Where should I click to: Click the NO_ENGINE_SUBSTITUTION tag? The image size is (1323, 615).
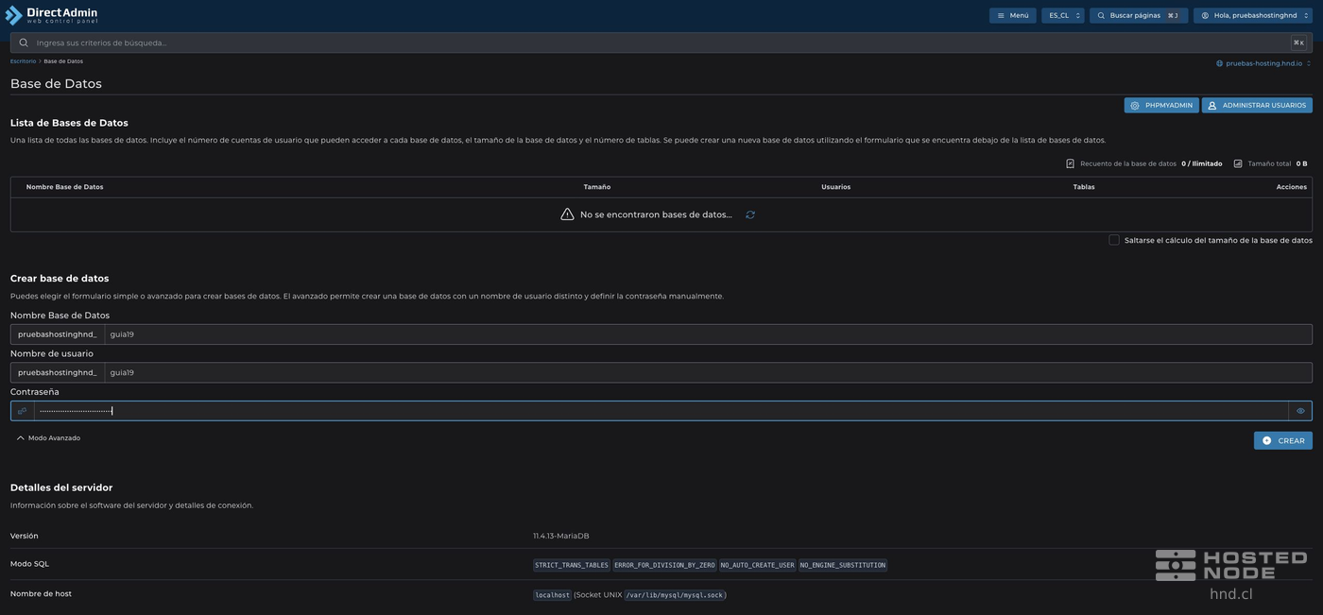843,565
